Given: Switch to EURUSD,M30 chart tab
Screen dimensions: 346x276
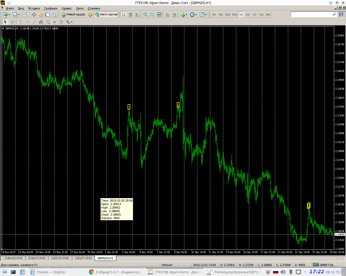Looking at the screenshot, I should pyautogui.click(x=14, y=258).
